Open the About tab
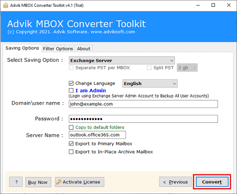The height and width of the screenshot is (194, 237). tap(84, 49)
